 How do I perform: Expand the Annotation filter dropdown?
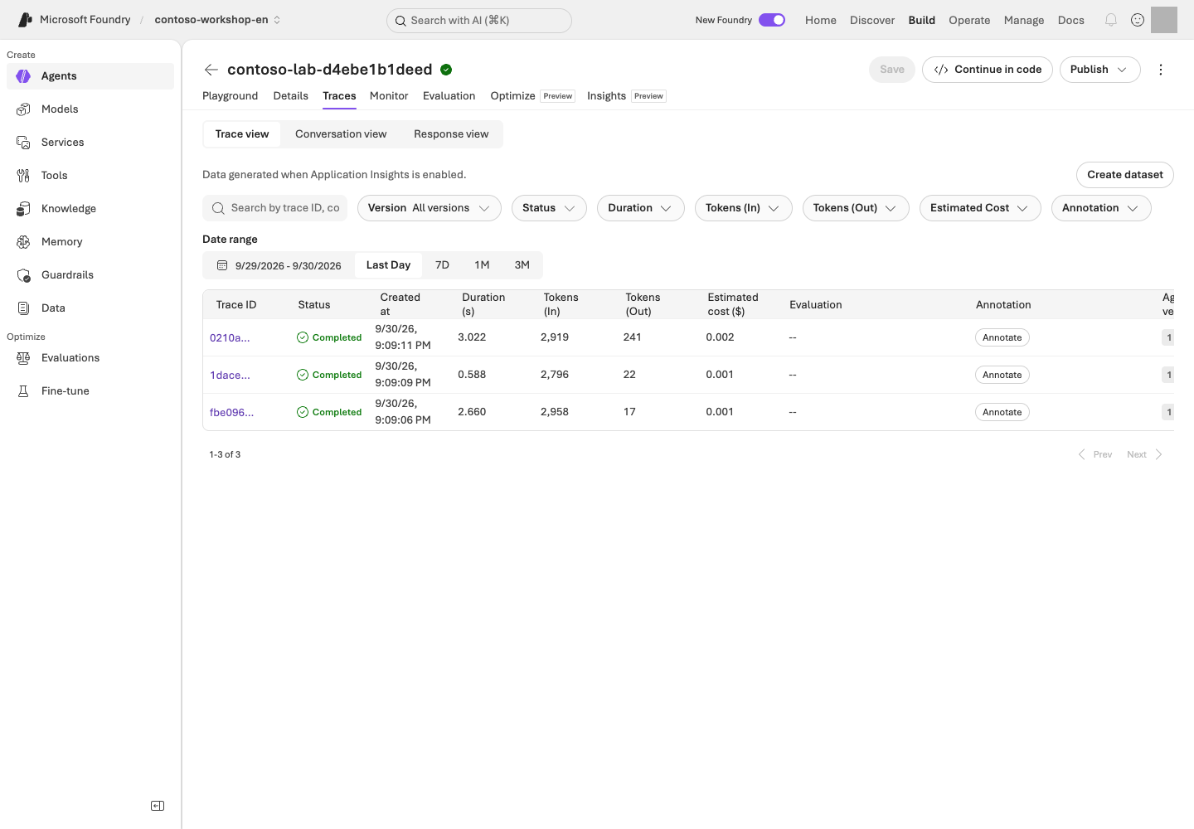pos(1101,208)
